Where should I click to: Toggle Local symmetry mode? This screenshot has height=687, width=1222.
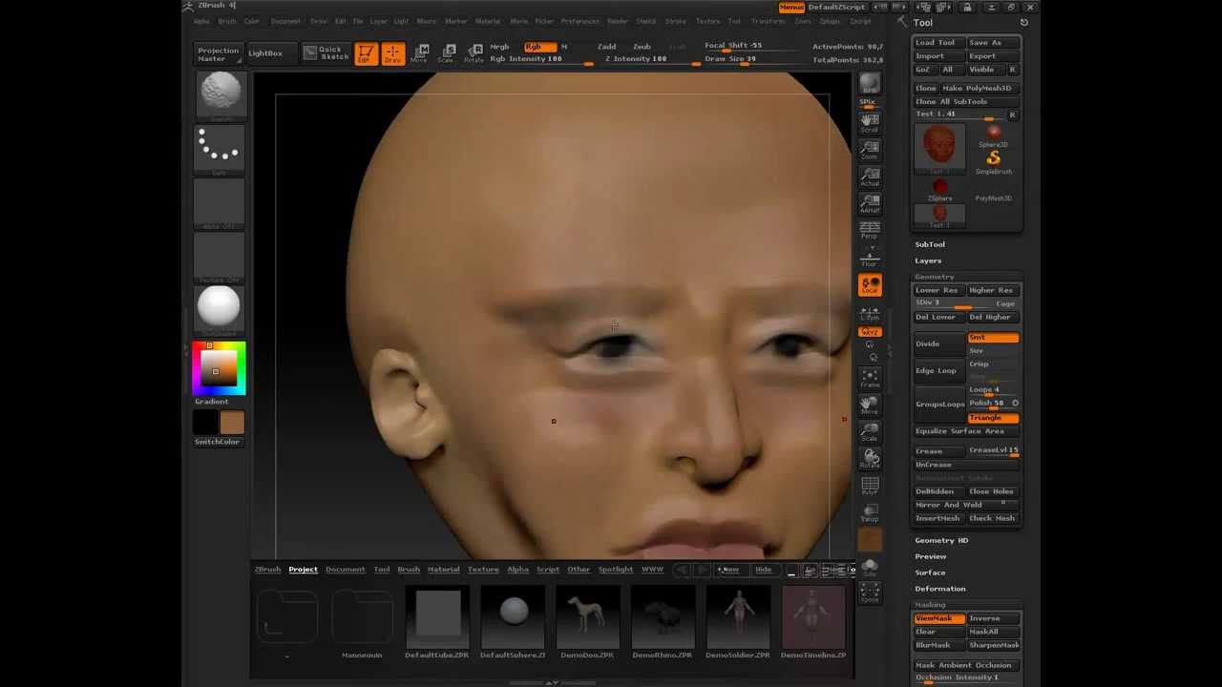[x=870, y=284]
